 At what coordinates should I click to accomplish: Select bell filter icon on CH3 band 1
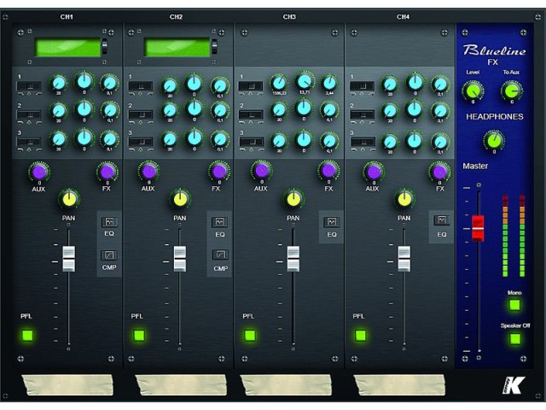(x=251, y=94)
